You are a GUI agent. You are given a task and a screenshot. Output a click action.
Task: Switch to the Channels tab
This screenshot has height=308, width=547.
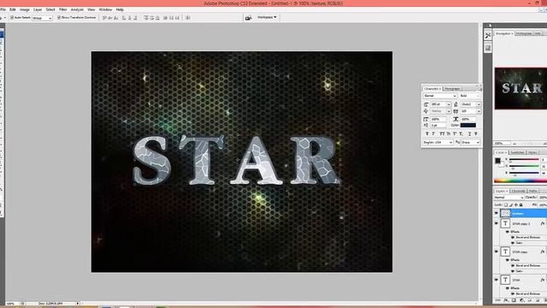pos(519,191)
